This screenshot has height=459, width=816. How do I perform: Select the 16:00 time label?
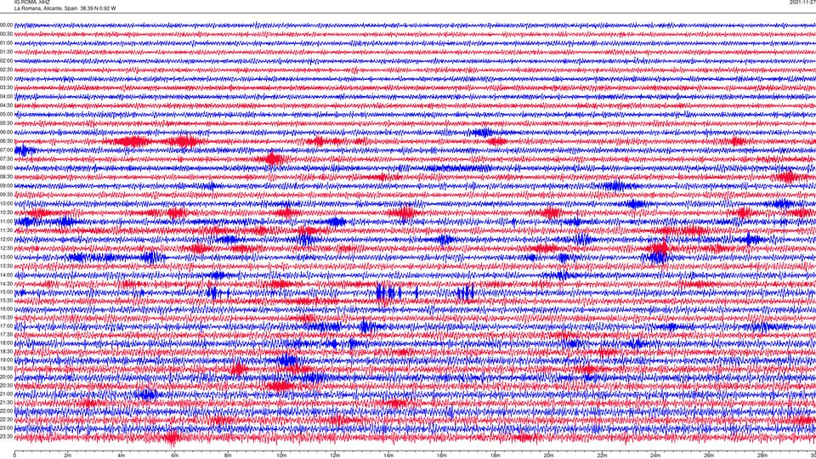(x=6, y=309)
